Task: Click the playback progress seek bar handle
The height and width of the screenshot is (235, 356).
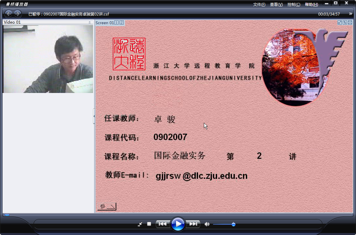Action: point(7,215)
